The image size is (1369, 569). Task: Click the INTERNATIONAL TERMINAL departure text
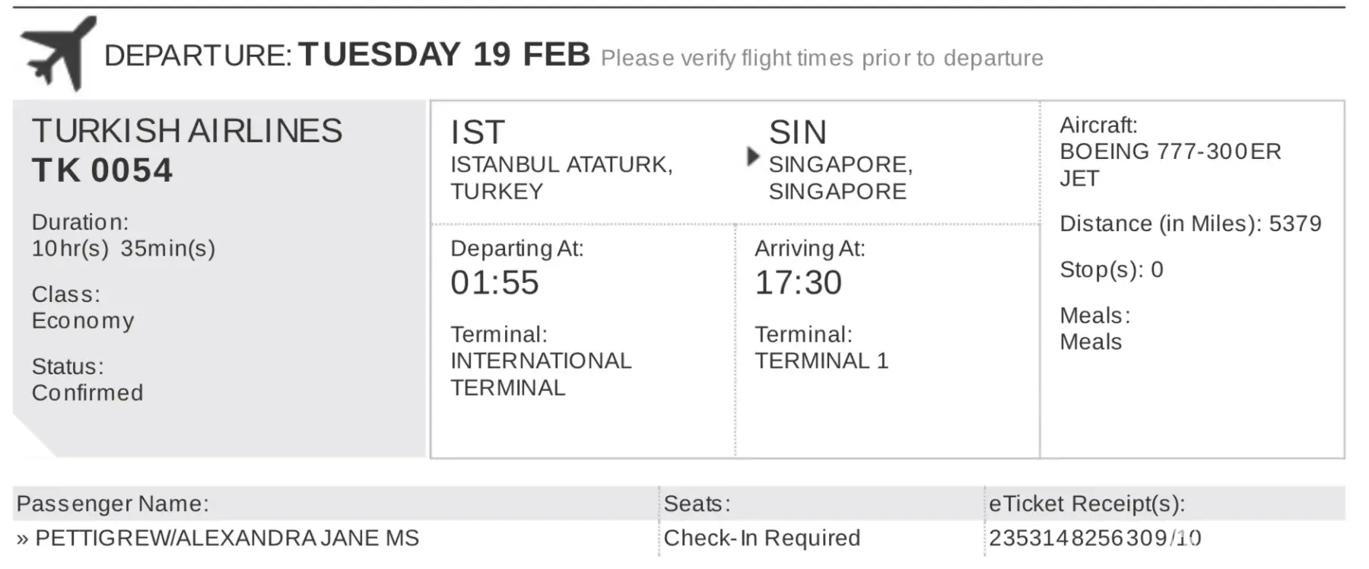(x=541, y=374)
